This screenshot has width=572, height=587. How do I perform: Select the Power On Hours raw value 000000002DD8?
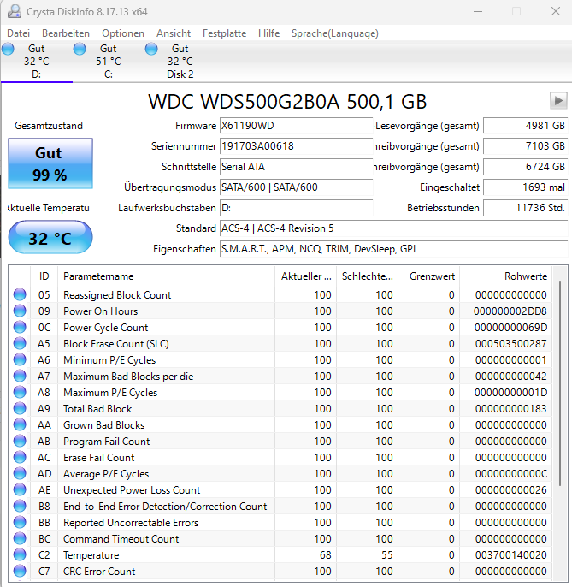tap(510, 311)
